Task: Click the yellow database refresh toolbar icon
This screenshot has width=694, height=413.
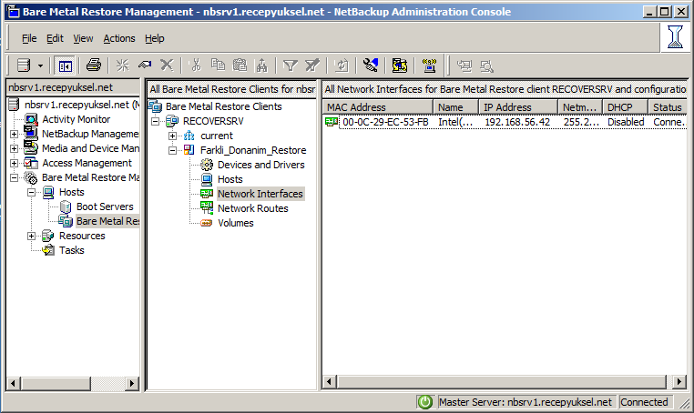Action: 399,65
